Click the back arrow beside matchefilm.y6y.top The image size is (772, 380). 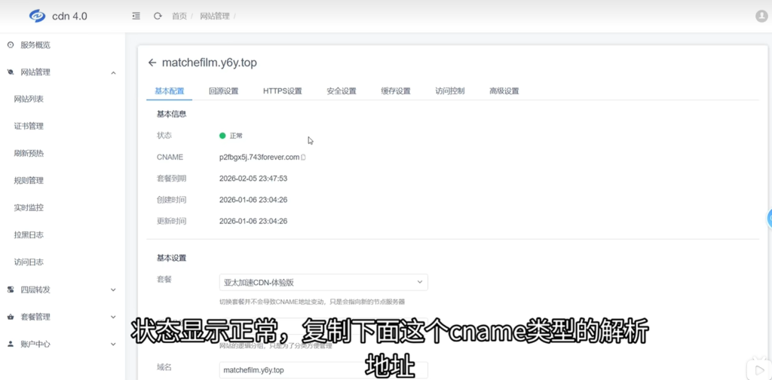tap(152, 63)
